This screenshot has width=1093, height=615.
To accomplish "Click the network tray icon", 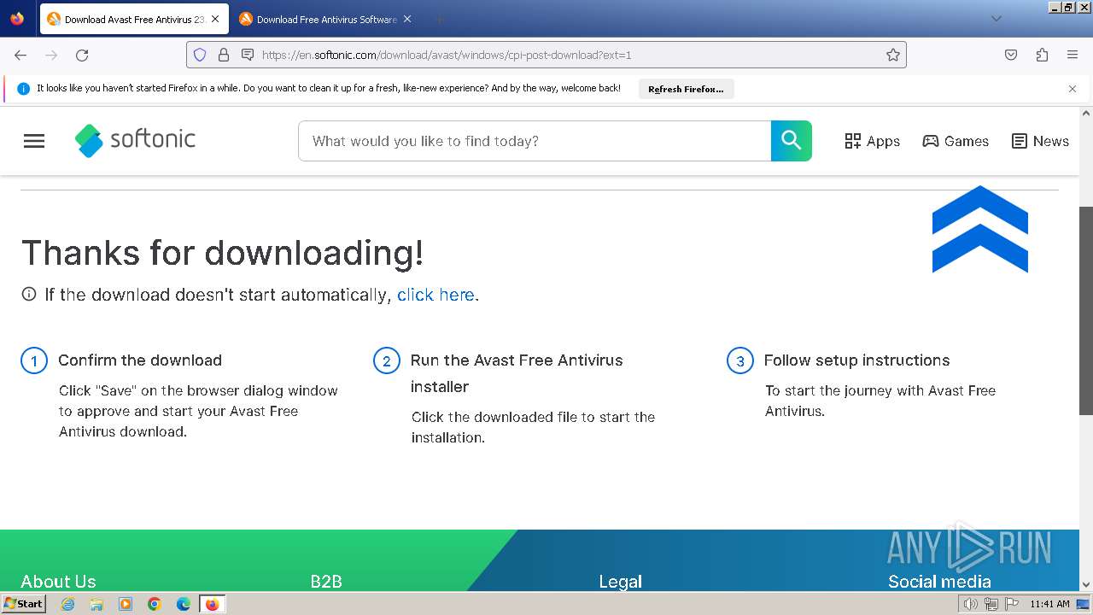I will pyautogui.click(x=991, y=604).
